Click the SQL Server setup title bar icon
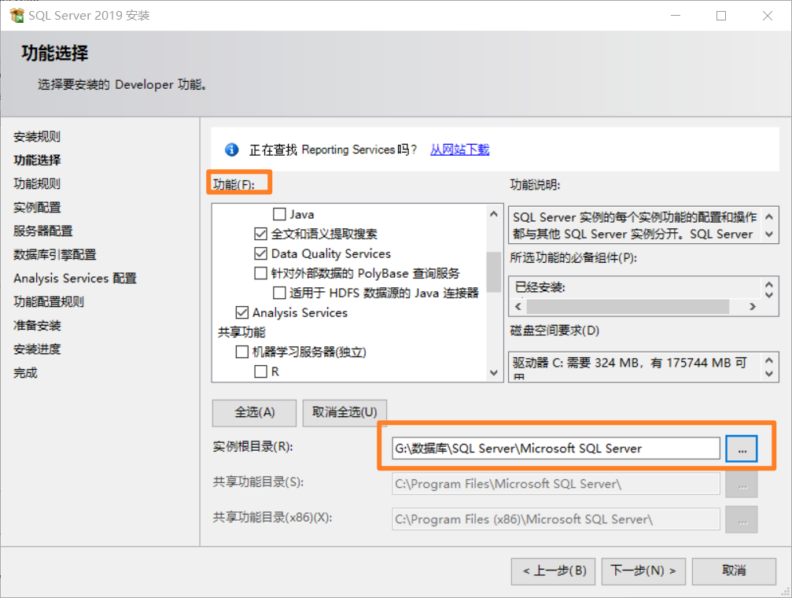Viewport: 792px width, 598px height. (x=17, y=15)
